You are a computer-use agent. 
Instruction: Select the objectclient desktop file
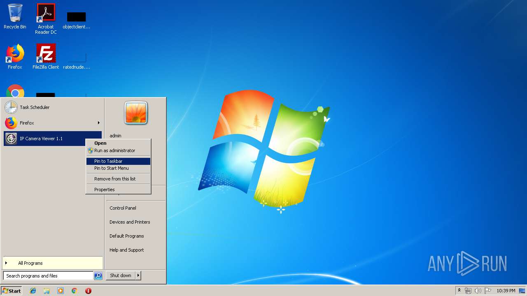76,21
